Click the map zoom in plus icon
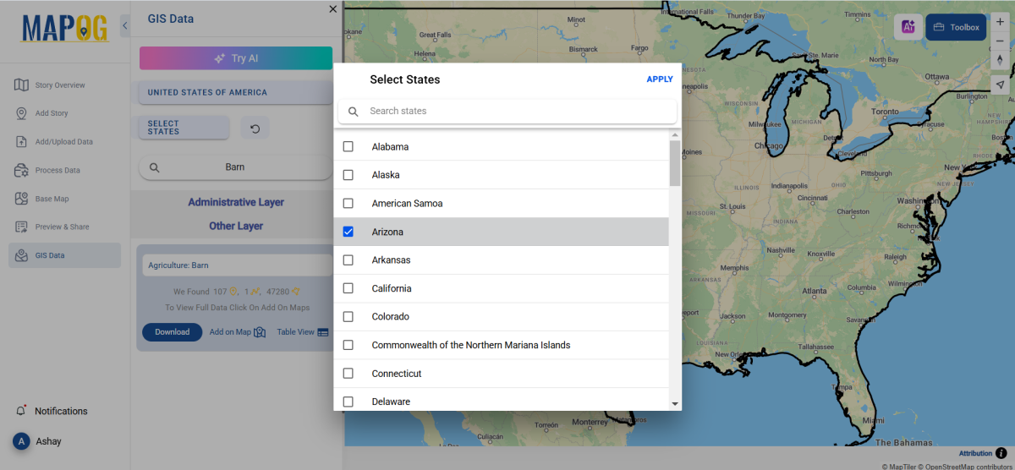The width and height of the screenshot is (1015, 470). 1000,22
